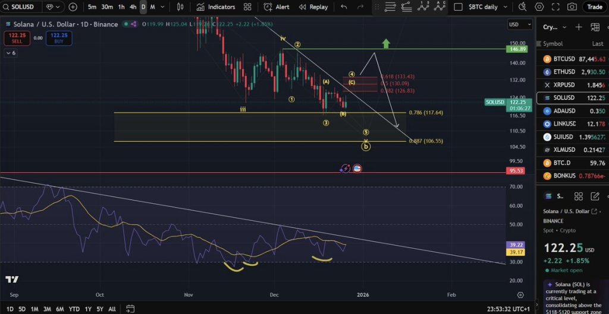
Task: Select SUIUSD in the watchlist
Action: click(573, 137)
